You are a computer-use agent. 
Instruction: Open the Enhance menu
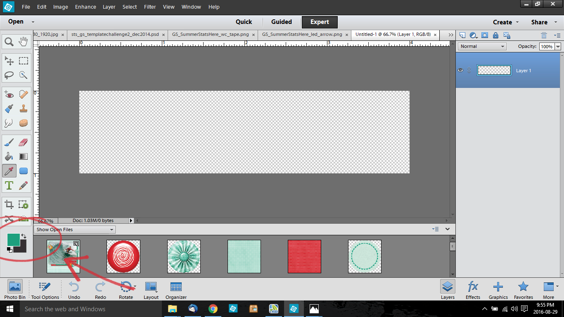click(x=85, y=7)
